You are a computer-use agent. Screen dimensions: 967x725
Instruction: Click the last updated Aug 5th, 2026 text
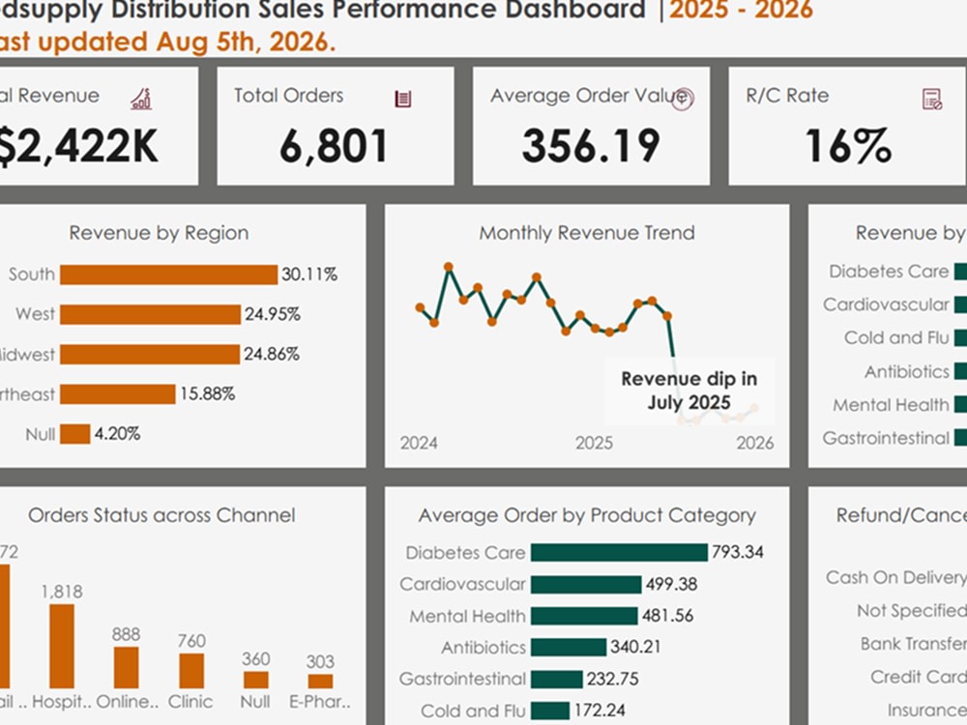tap(167, 42)
